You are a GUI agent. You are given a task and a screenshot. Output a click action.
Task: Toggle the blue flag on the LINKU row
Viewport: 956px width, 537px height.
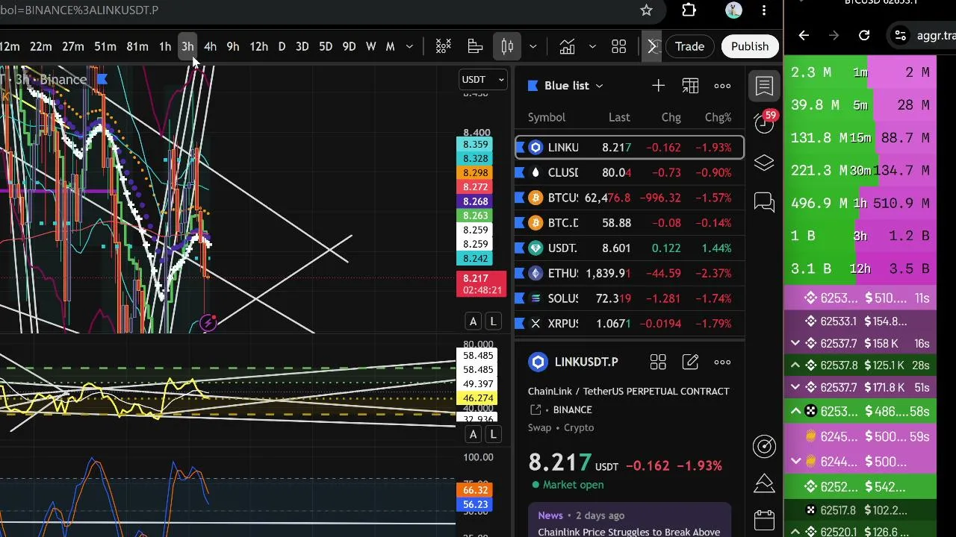point(521,148)
